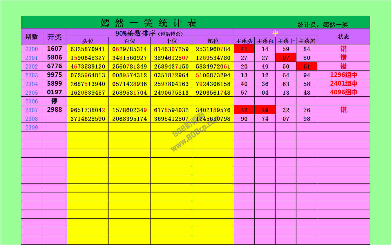Open the period 2309 entry
Viewport: 391px width, 245px height.
pyautogui.click(x=32, y=127)
